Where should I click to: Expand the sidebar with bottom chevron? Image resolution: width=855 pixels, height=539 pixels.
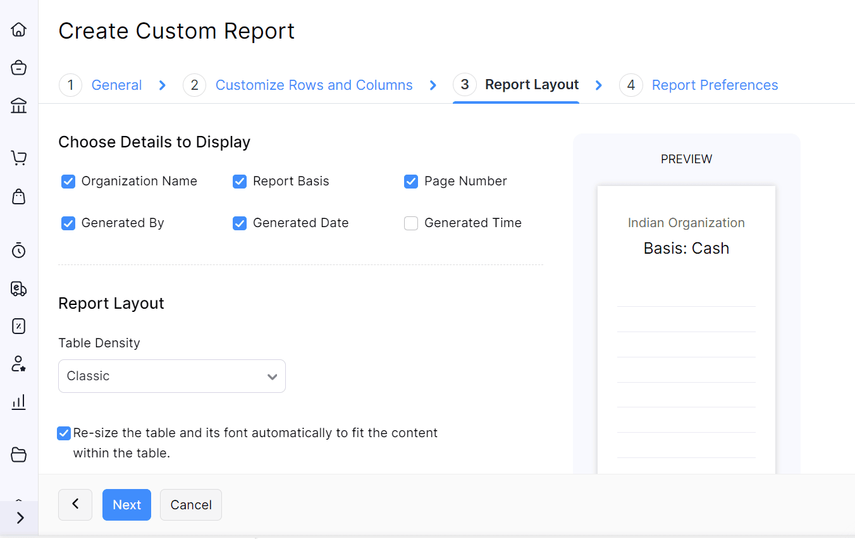click(20, 517)
